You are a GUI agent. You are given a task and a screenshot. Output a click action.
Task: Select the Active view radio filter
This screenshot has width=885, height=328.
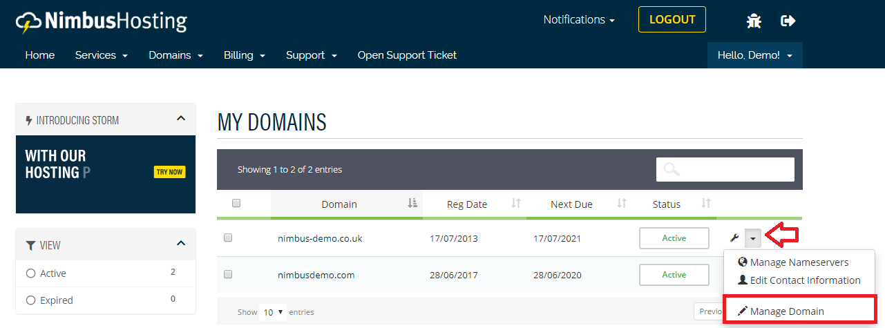click(30, 273)
